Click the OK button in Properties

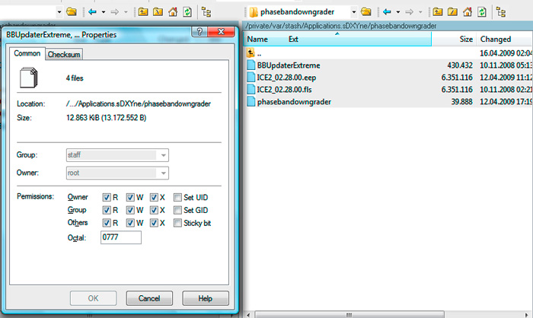click(93, 298)
